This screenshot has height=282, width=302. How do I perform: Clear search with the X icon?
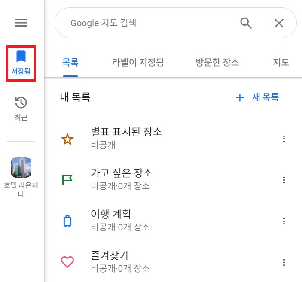click(279, 23)
